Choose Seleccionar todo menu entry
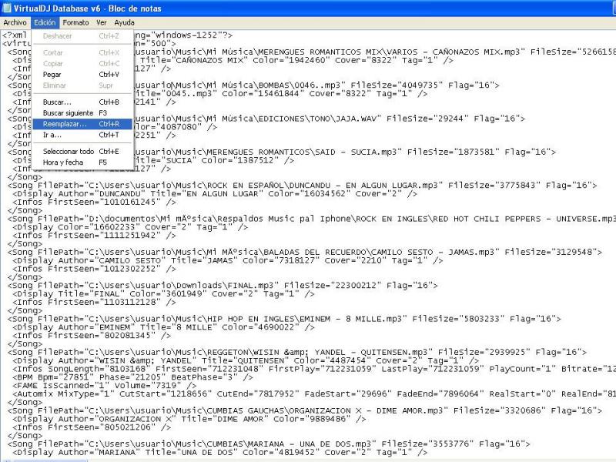 [82, 152]
